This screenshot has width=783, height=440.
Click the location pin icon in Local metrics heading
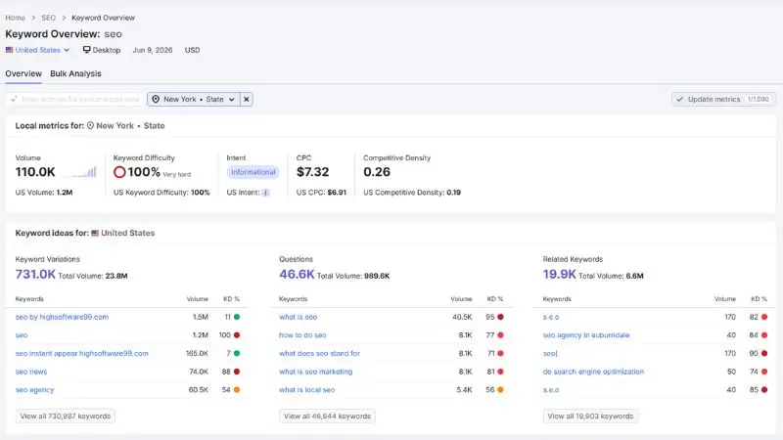pos(90,126)
